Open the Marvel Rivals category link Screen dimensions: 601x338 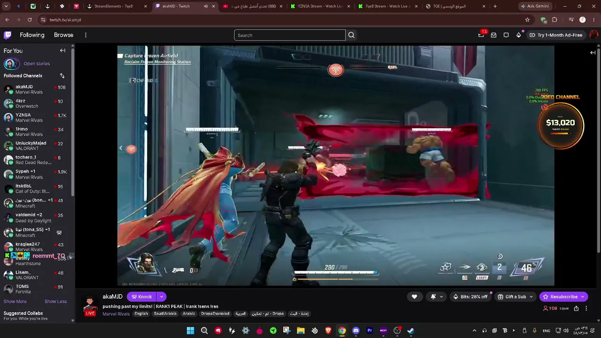point(116,314)
